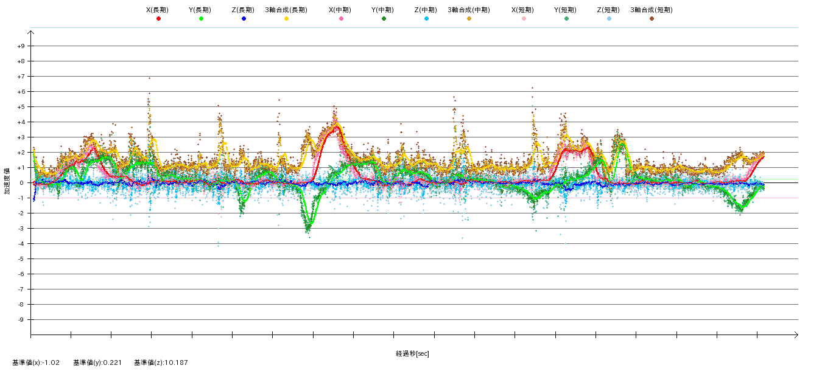Click the 基準値(x):-1.02 text
The image size is (822, 371).
36,362
